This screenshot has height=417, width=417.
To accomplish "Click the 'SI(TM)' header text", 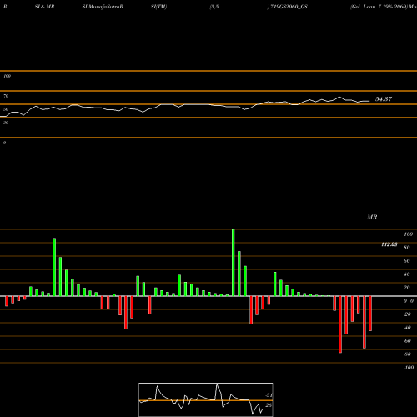I will pos(158,7).
